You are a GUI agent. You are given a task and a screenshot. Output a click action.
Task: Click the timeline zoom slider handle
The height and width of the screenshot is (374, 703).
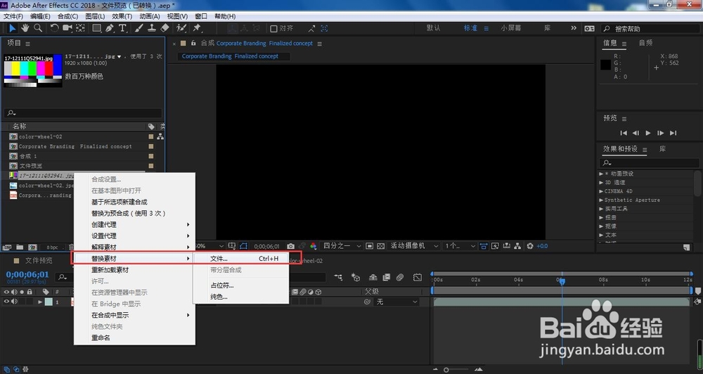tap(446, 370)
